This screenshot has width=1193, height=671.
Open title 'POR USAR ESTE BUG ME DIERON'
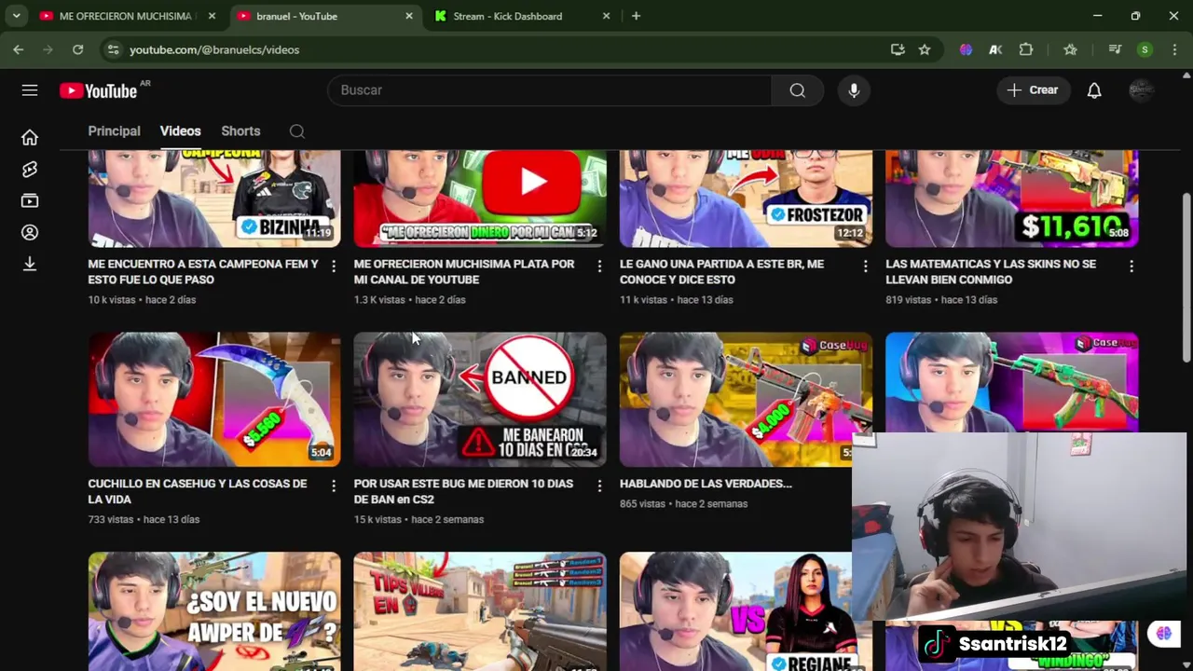click(463, 491)
